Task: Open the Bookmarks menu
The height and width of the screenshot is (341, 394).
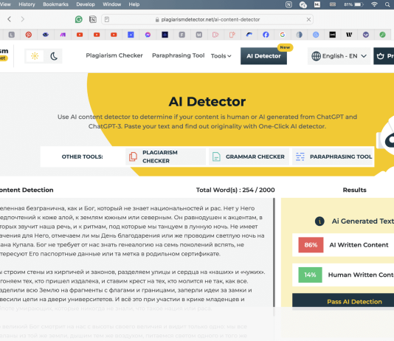Action: coord(55,4)
